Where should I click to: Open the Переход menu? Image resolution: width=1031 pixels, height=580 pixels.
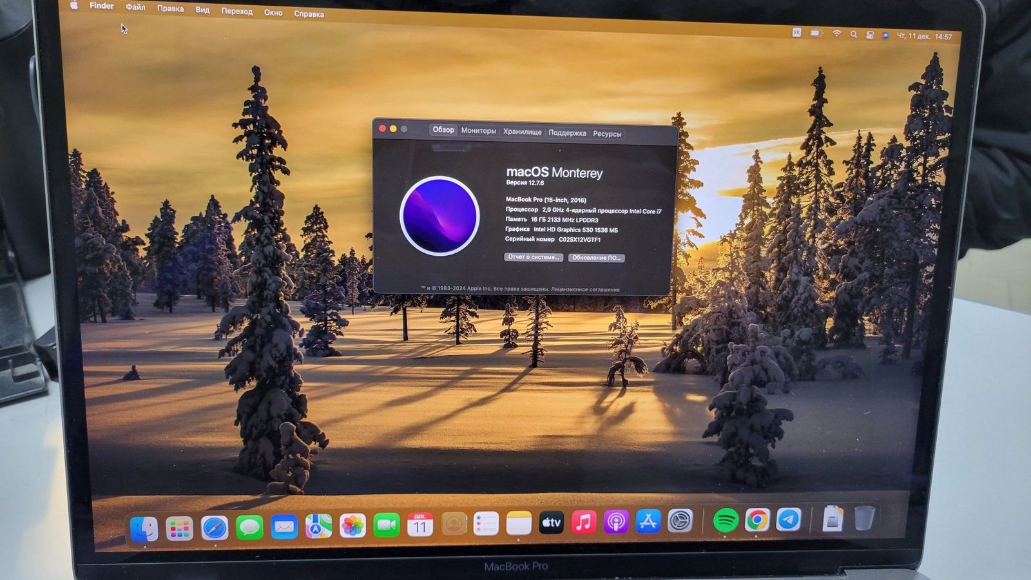coord(236,11)
